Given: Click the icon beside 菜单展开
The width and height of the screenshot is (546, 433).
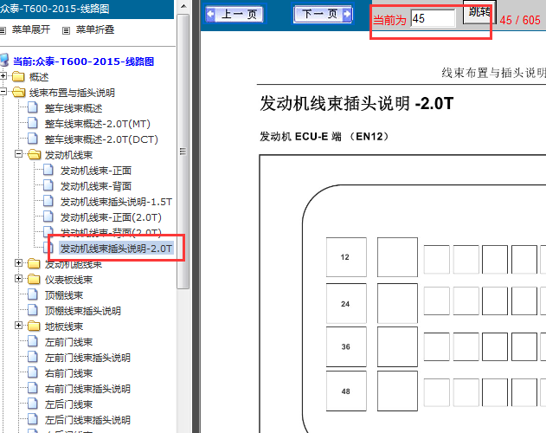Looking at the screenshot, I should coord(3,30).
